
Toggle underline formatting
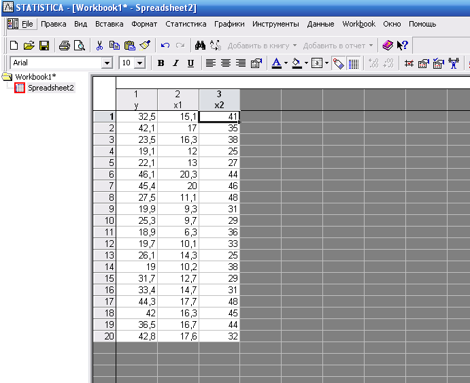click(x=190, y=63)
